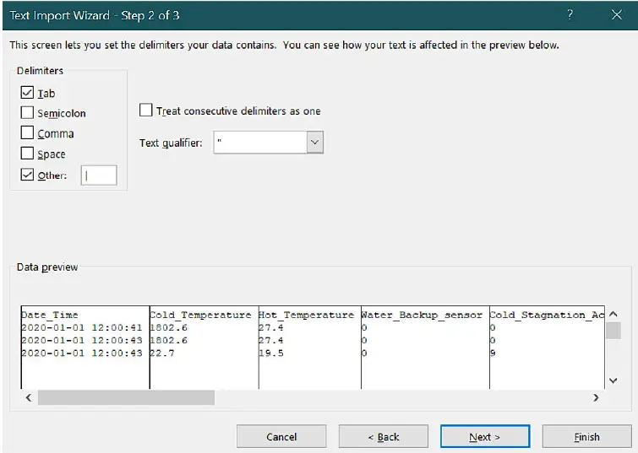This screenshot has height=453, width=638.
Task: Click the horizontal scrollbar thumb in preview
Action: pyautogui.click(x=126, y=397)
